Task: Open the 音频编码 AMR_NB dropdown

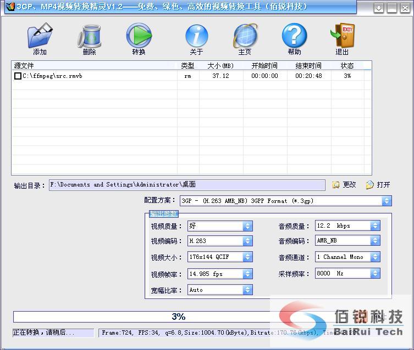Action: pyautogui.click(x=375, y=240)
